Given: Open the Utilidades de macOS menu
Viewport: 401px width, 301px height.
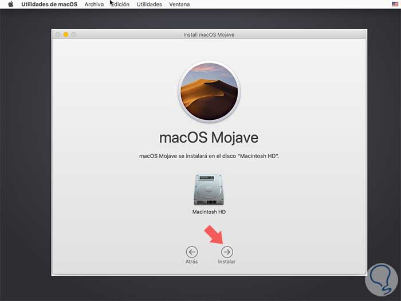Looking at the screenshot, I should (x=49, y=5).
